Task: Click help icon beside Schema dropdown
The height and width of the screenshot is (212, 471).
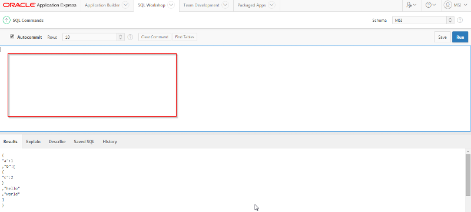Action: click(460, 21)
